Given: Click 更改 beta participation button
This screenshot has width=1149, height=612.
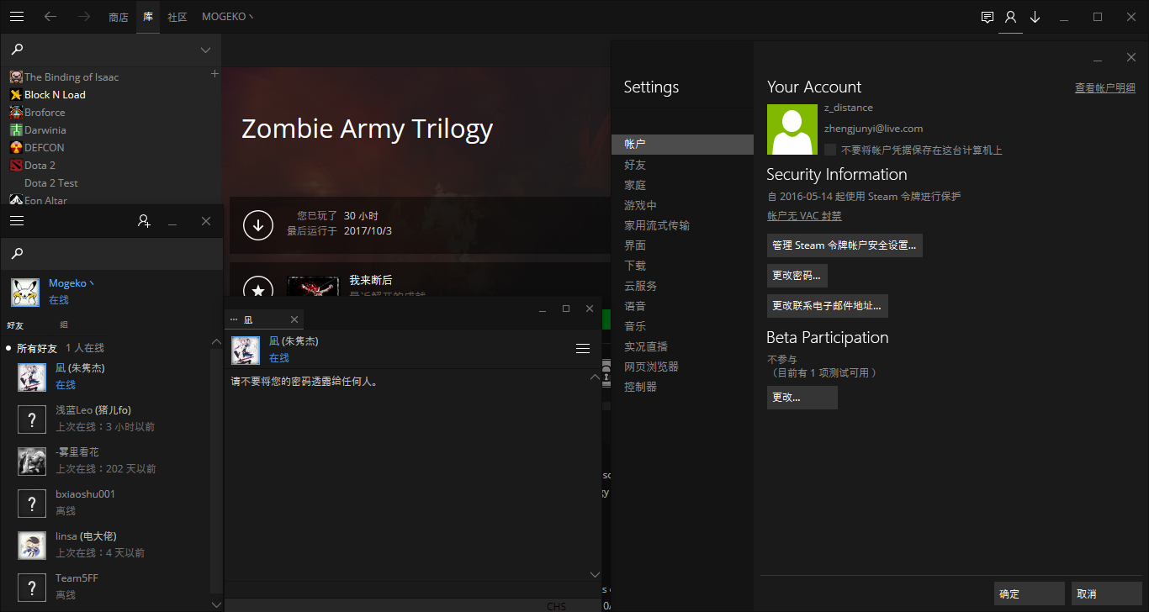Looking at the screenshot, I should 802,398.
